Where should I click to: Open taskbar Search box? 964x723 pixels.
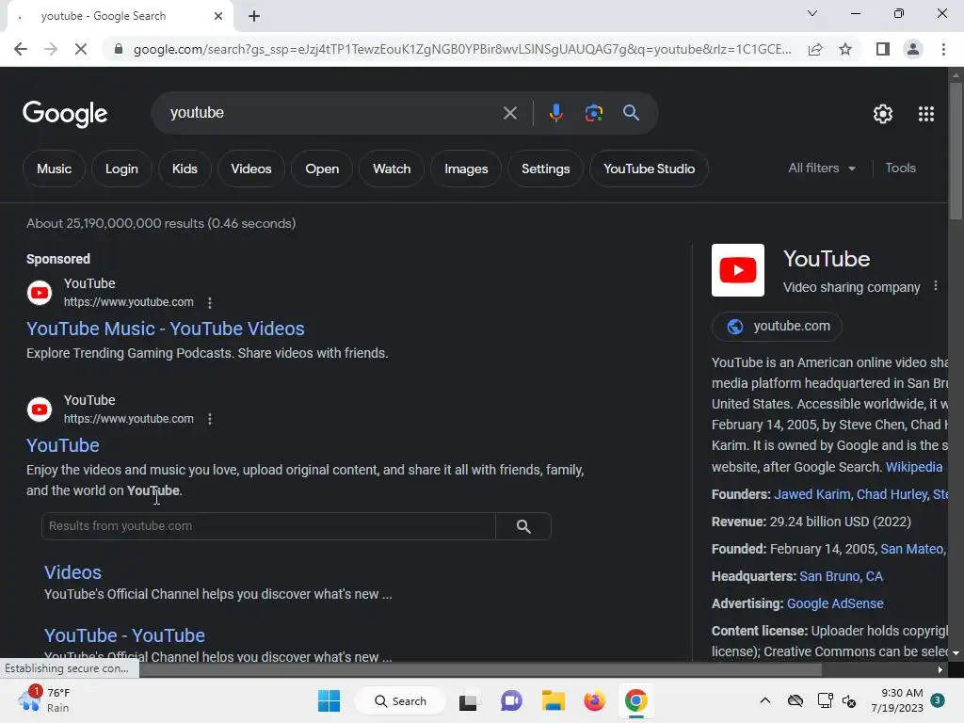400,700
